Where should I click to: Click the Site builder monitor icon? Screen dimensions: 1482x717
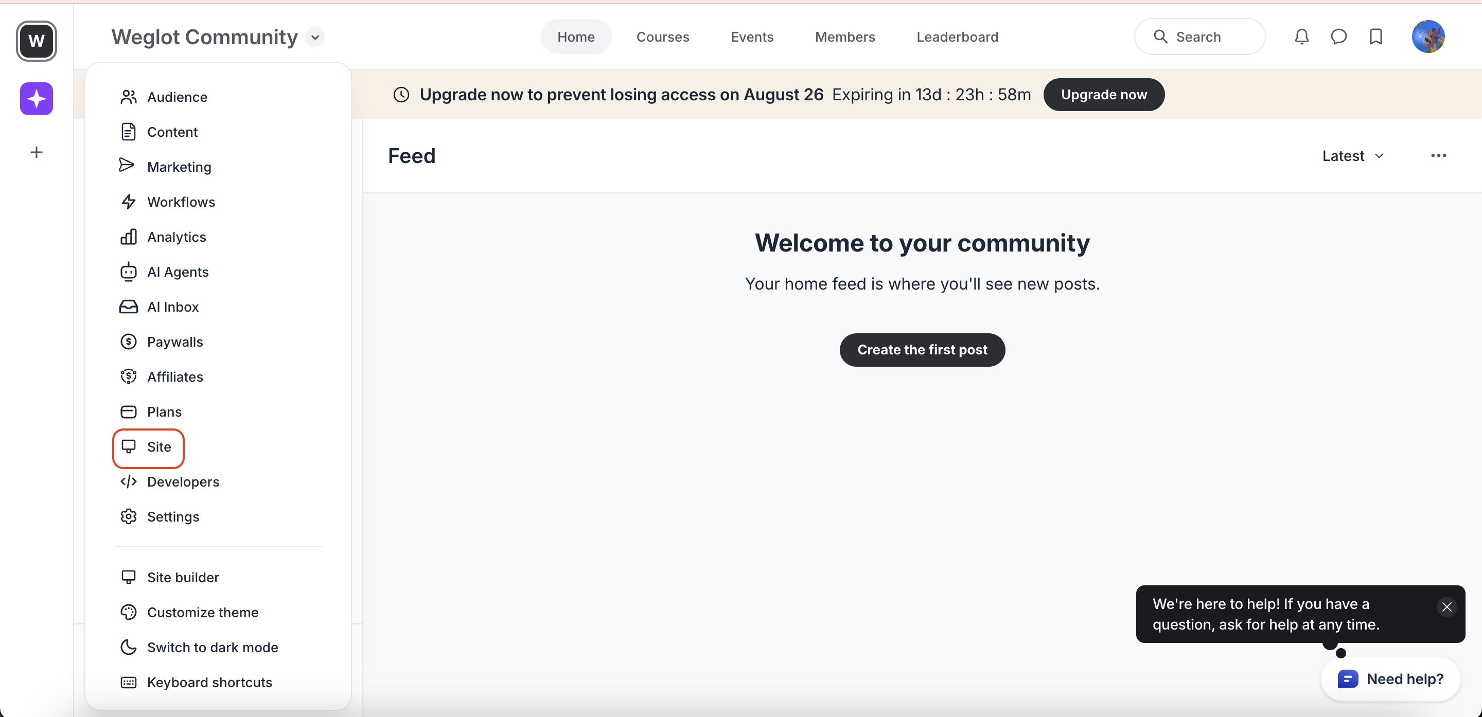(x=128, y=577)
